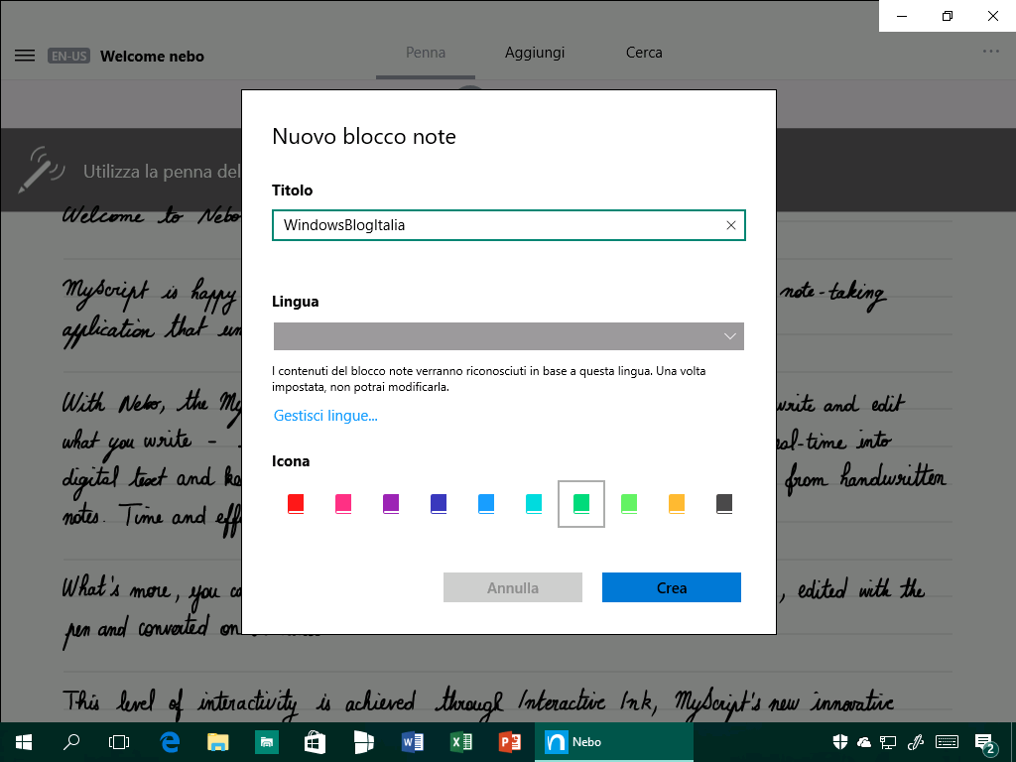1016x762 pixels.
Task: Switch to the Cerca tab
Action: 644,54
